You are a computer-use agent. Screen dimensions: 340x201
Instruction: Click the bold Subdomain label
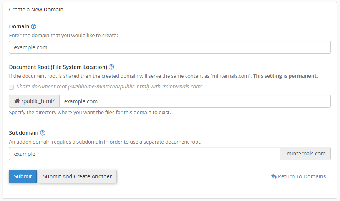click(24, 133)
